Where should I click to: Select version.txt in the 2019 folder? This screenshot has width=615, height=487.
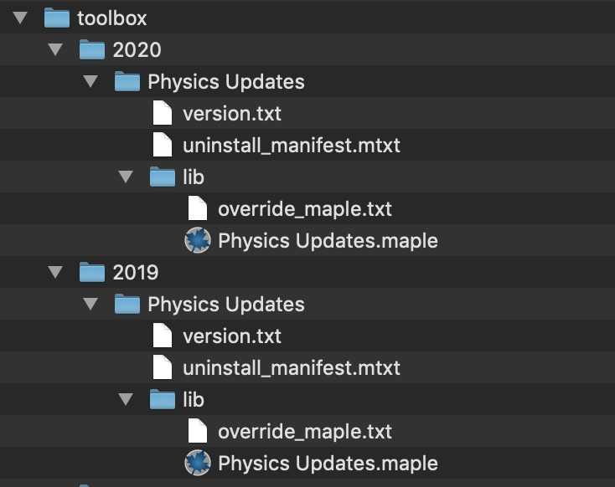click(x=232, y=336)
